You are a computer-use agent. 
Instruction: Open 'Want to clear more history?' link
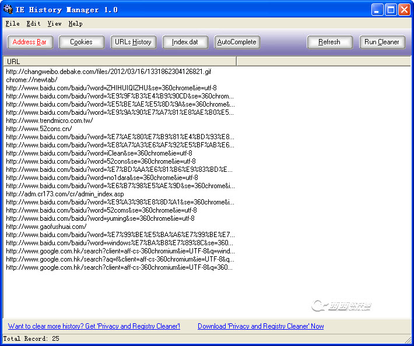pyautogui.click(x=94, y=326)
